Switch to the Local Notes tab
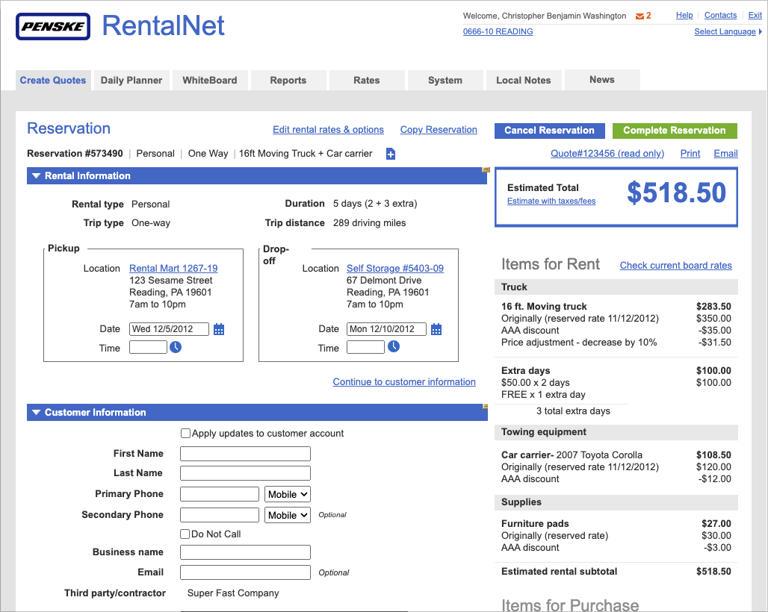 point(523,80)
